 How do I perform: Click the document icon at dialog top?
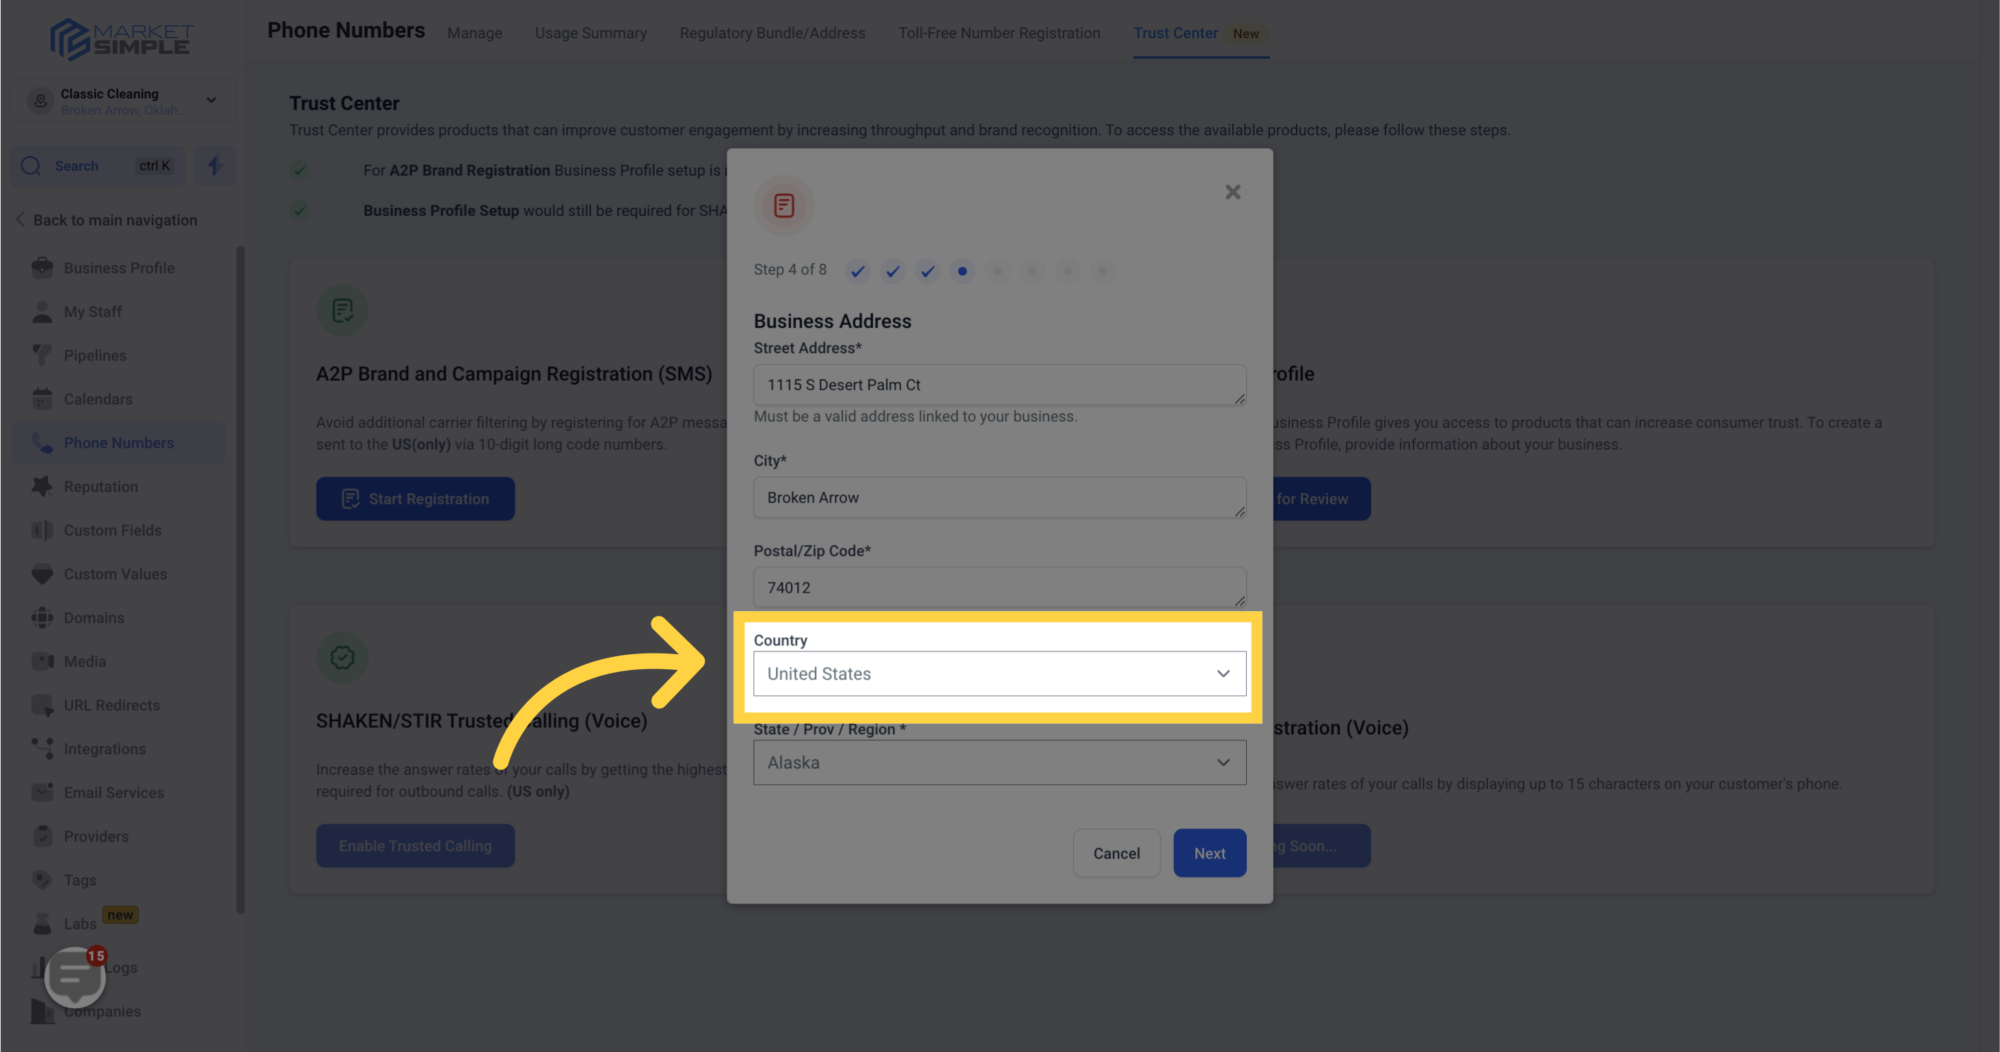(x=783, y=205)
